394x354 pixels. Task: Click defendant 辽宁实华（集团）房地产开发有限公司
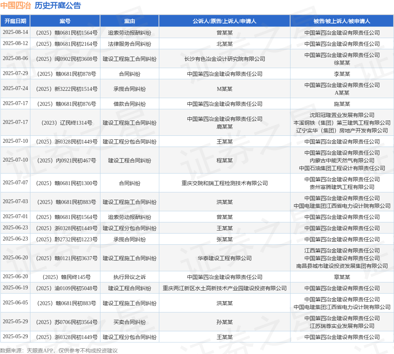pyautogui.click(x=342, y=130)
